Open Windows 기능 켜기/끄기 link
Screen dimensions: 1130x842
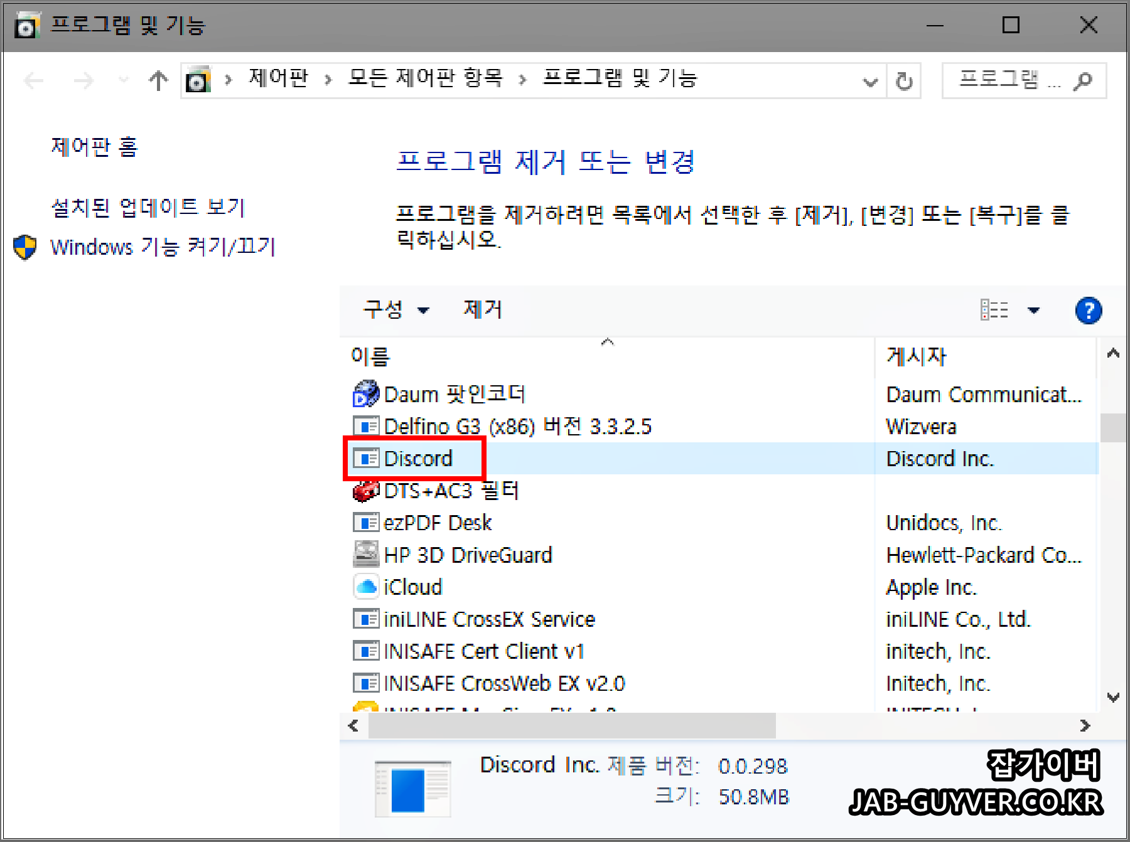click(163, 247)
